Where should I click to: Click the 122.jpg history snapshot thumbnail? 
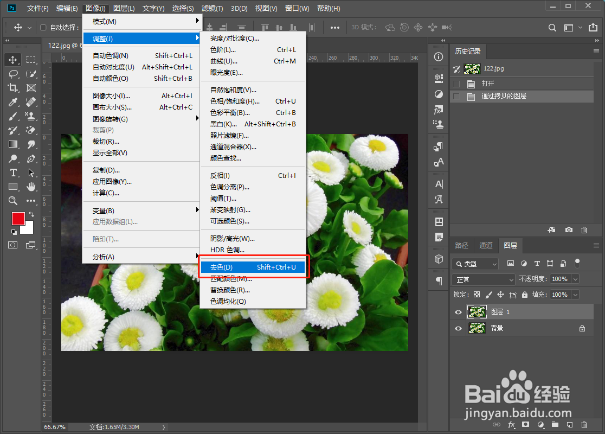coord(472,69)
